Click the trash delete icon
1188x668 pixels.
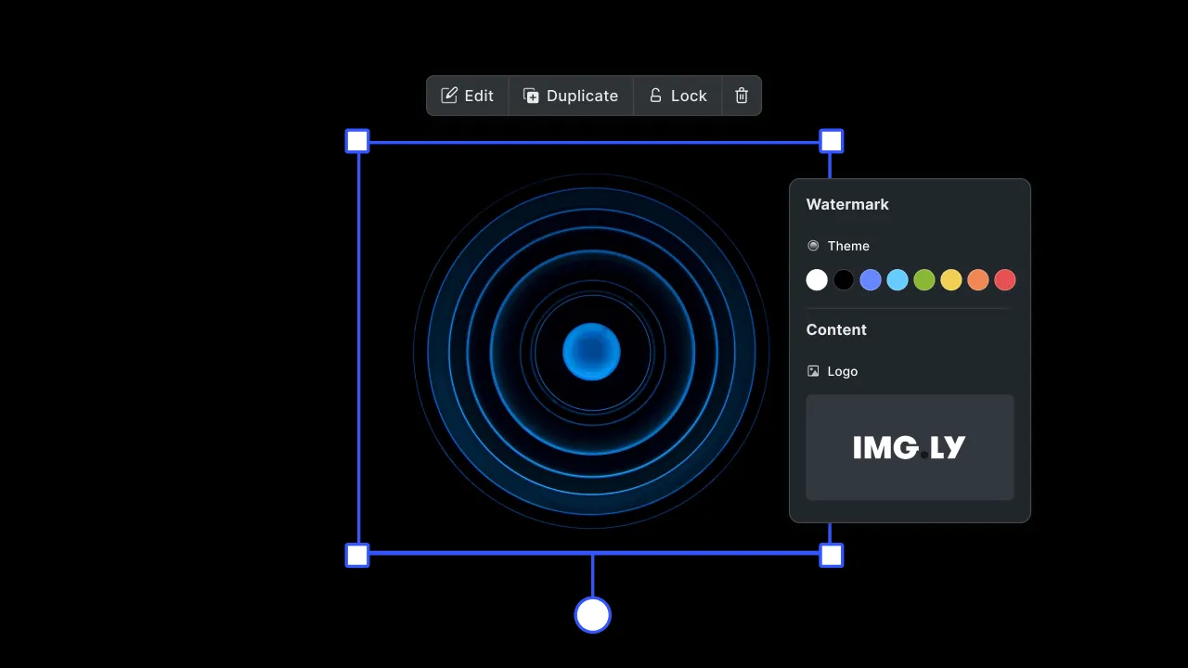click(742, 96)
